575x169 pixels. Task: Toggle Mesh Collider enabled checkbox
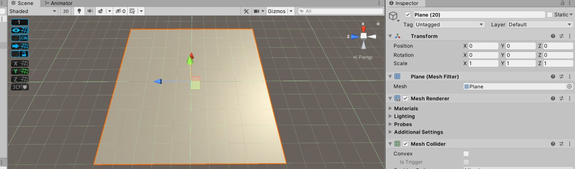[406, 144]
